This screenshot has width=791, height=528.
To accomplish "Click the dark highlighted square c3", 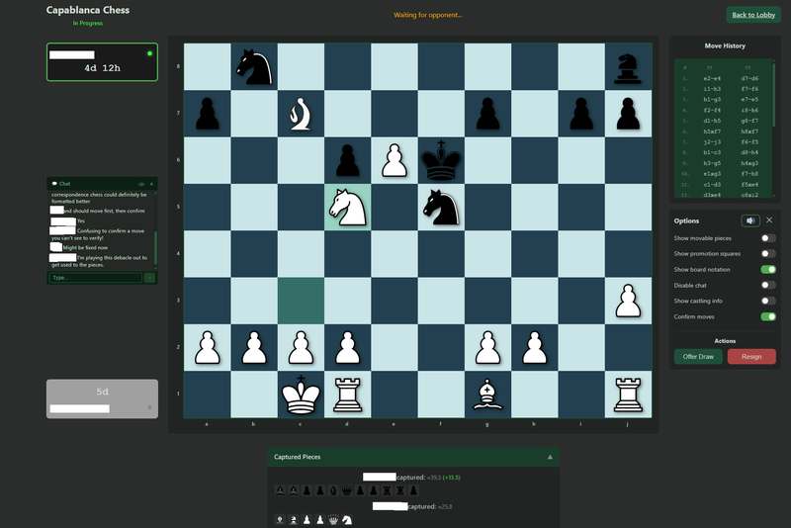I will (301, 301).
